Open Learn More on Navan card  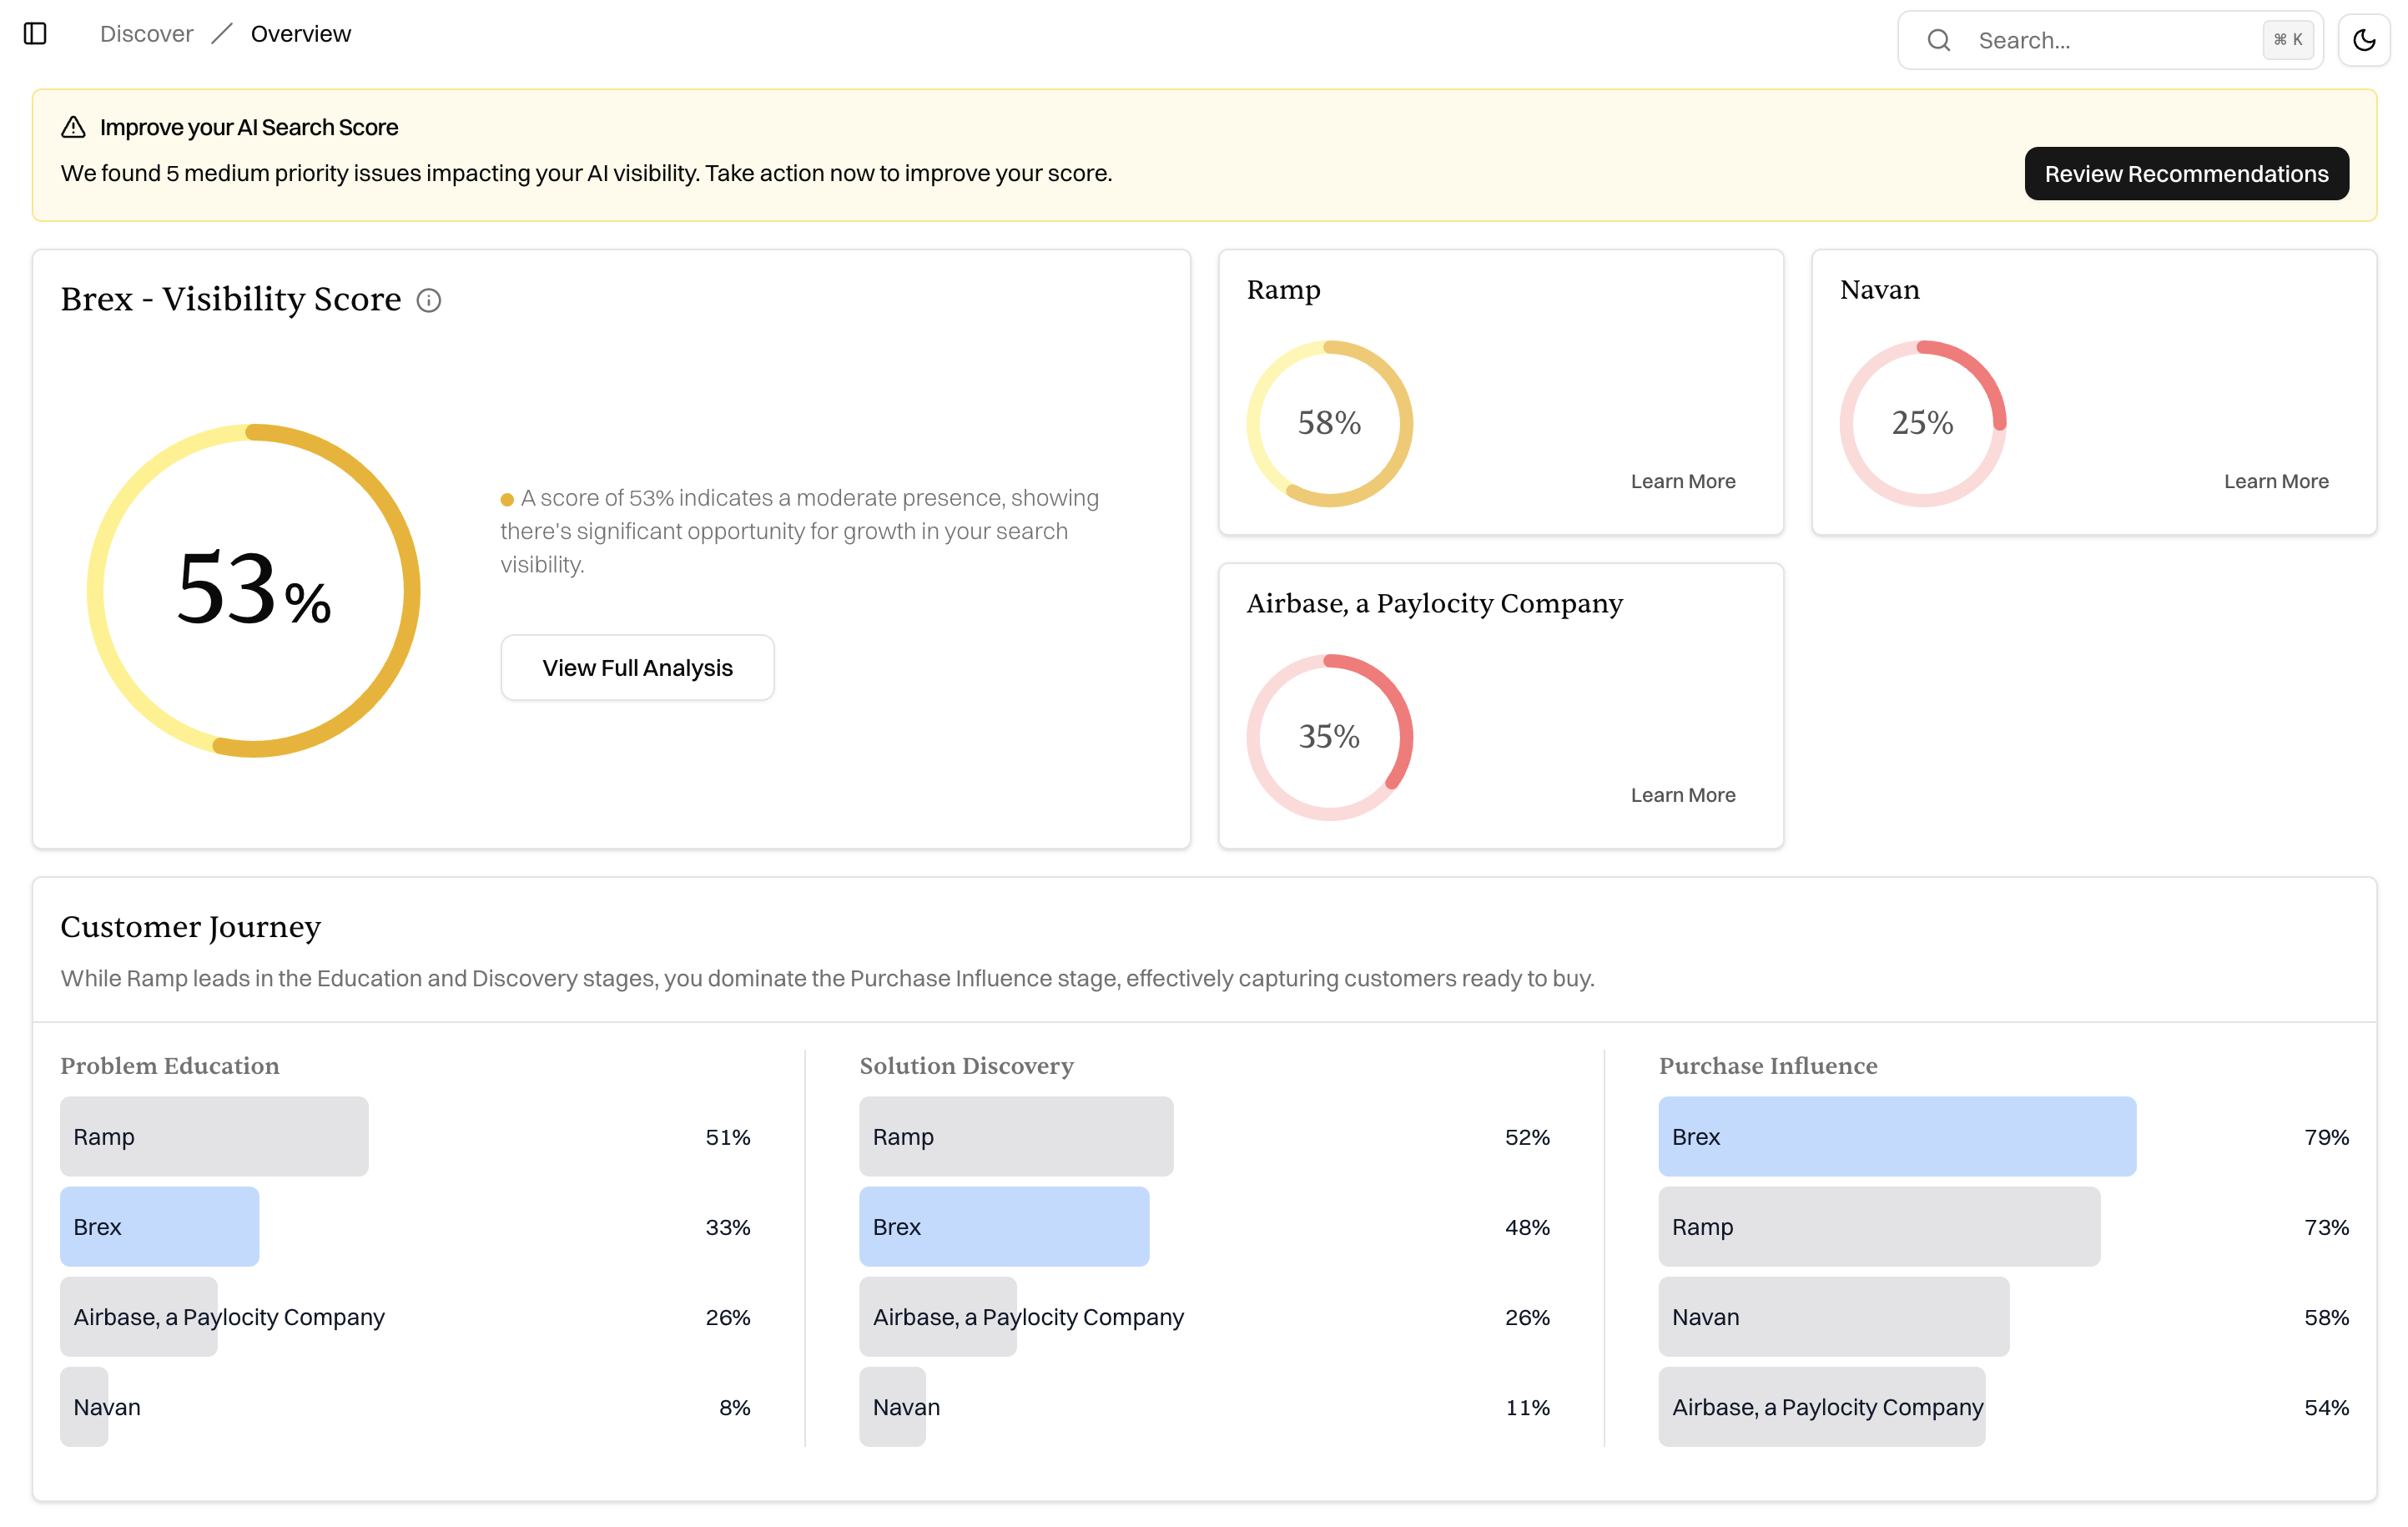(2275, 481)
